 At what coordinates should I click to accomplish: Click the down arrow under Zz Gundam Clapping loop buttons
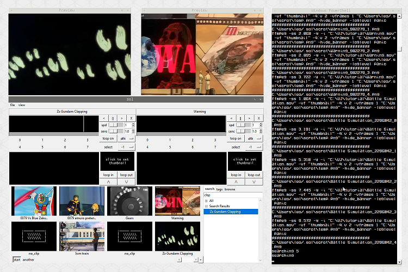126,182
